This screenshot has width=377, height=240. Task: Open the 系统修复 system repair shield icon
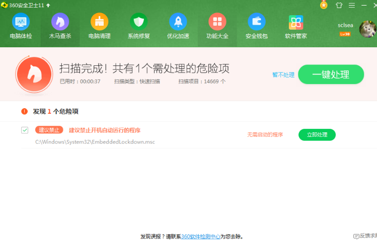click(139, 22)
